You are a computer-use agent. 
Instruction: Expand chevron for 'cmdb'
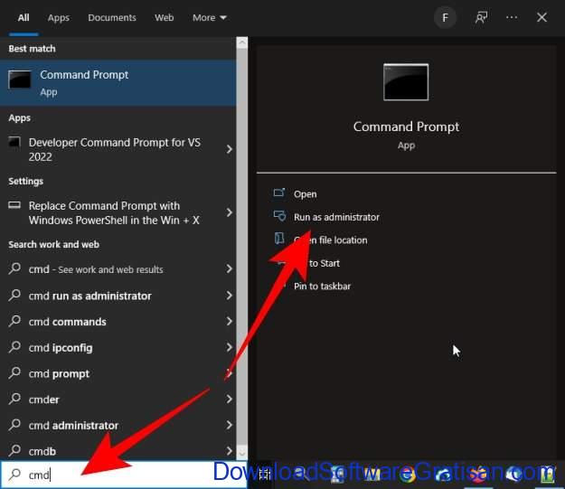(x=230, y=451)
